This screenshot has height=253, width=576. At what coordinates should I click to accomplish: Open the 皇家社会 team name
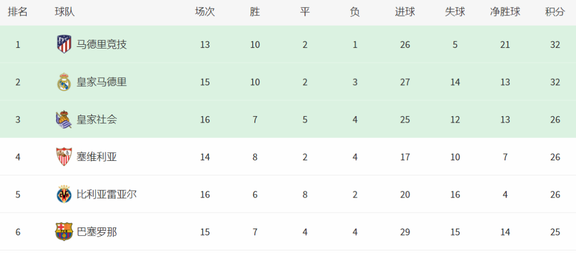click(97, 119)
